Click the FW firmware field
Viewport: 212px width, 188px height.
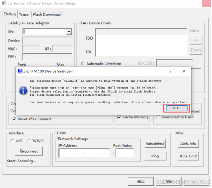coord(47,57)
